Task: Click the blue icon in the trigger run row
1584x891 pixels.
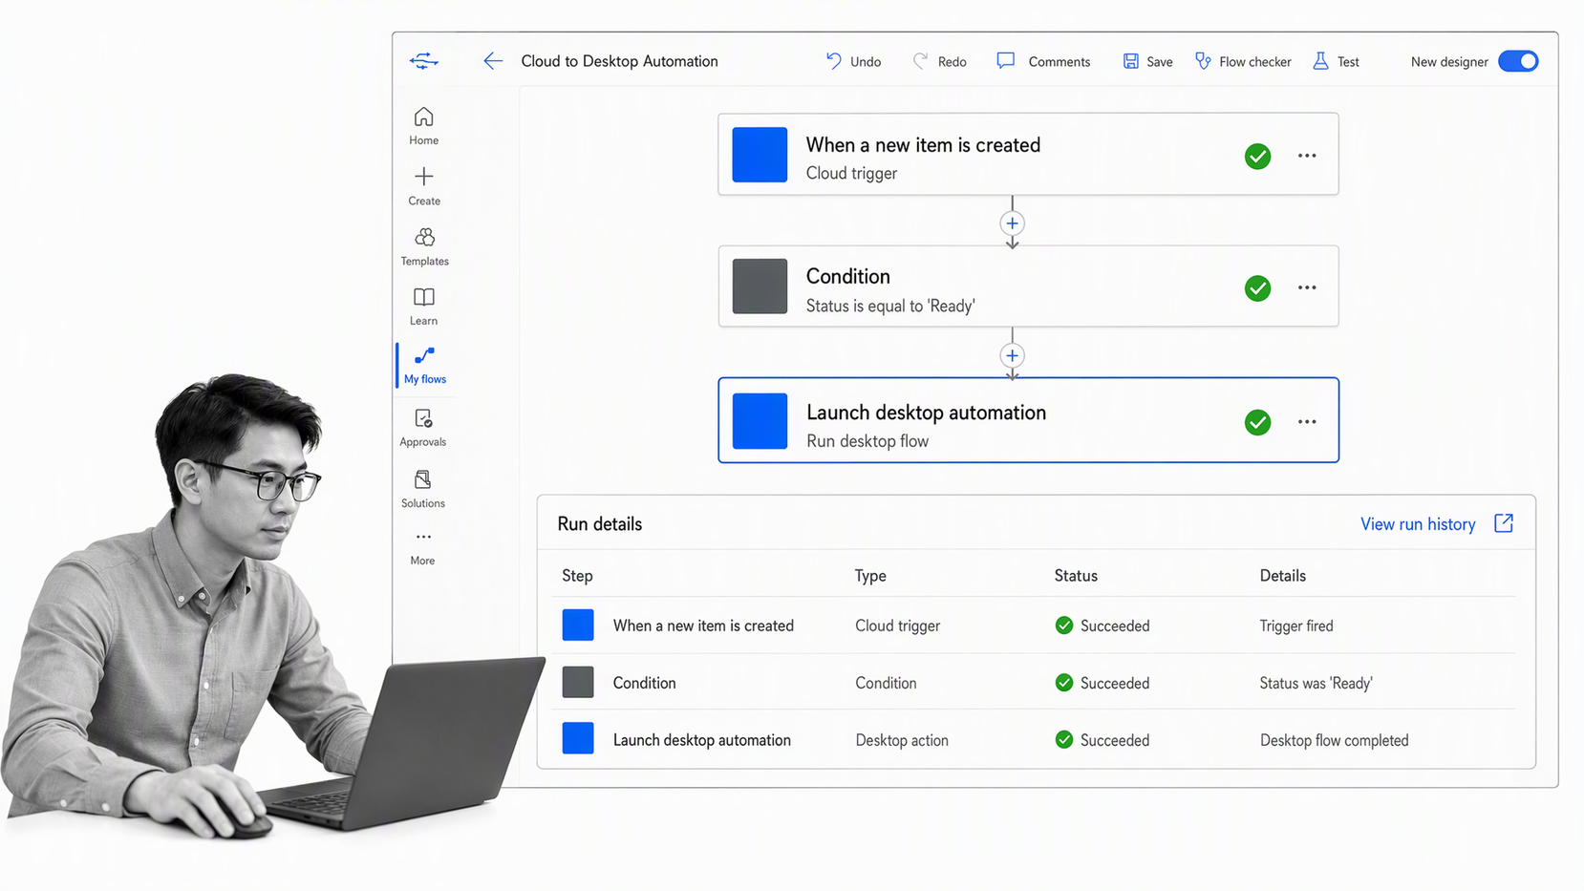Action: tap(578, 626)
